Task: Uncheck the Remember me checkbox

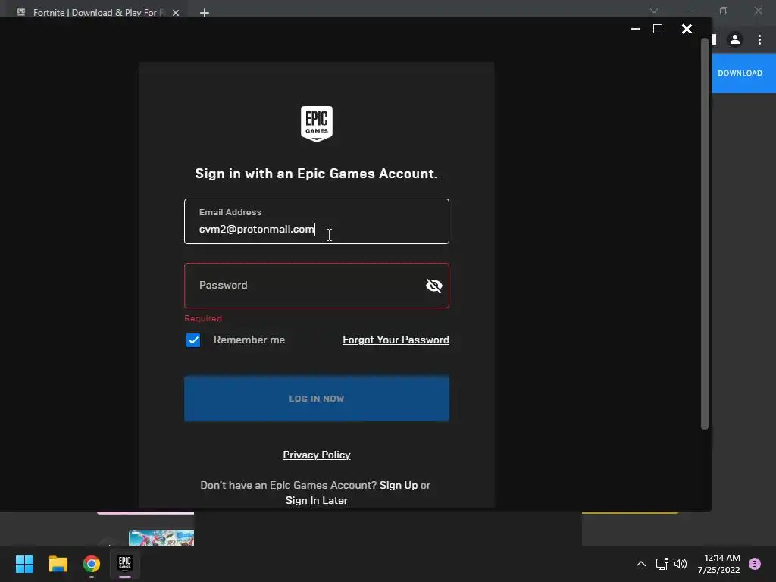Action: (193, 340)
